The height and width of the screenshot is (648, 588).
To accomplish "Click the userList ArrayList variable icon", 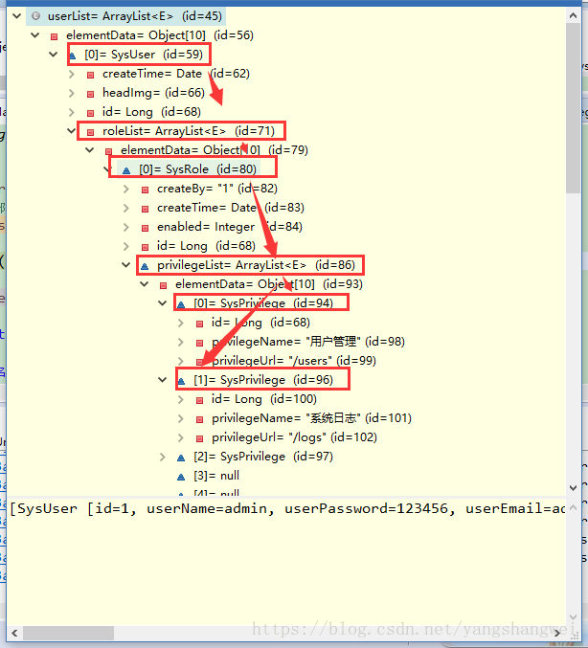I will click(x=35, y=16).
